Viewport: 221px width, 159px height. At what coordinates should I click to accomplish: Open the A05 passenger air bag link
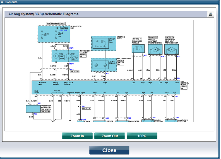pyautogui.click(x=146, y=55)
